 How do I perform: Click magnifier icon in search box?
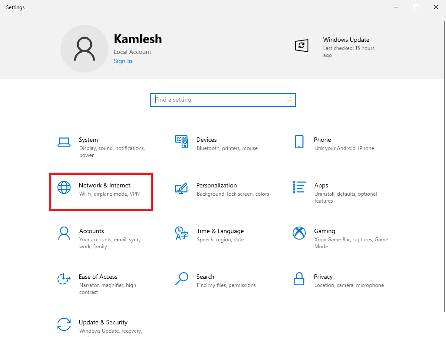click(290, 100)
